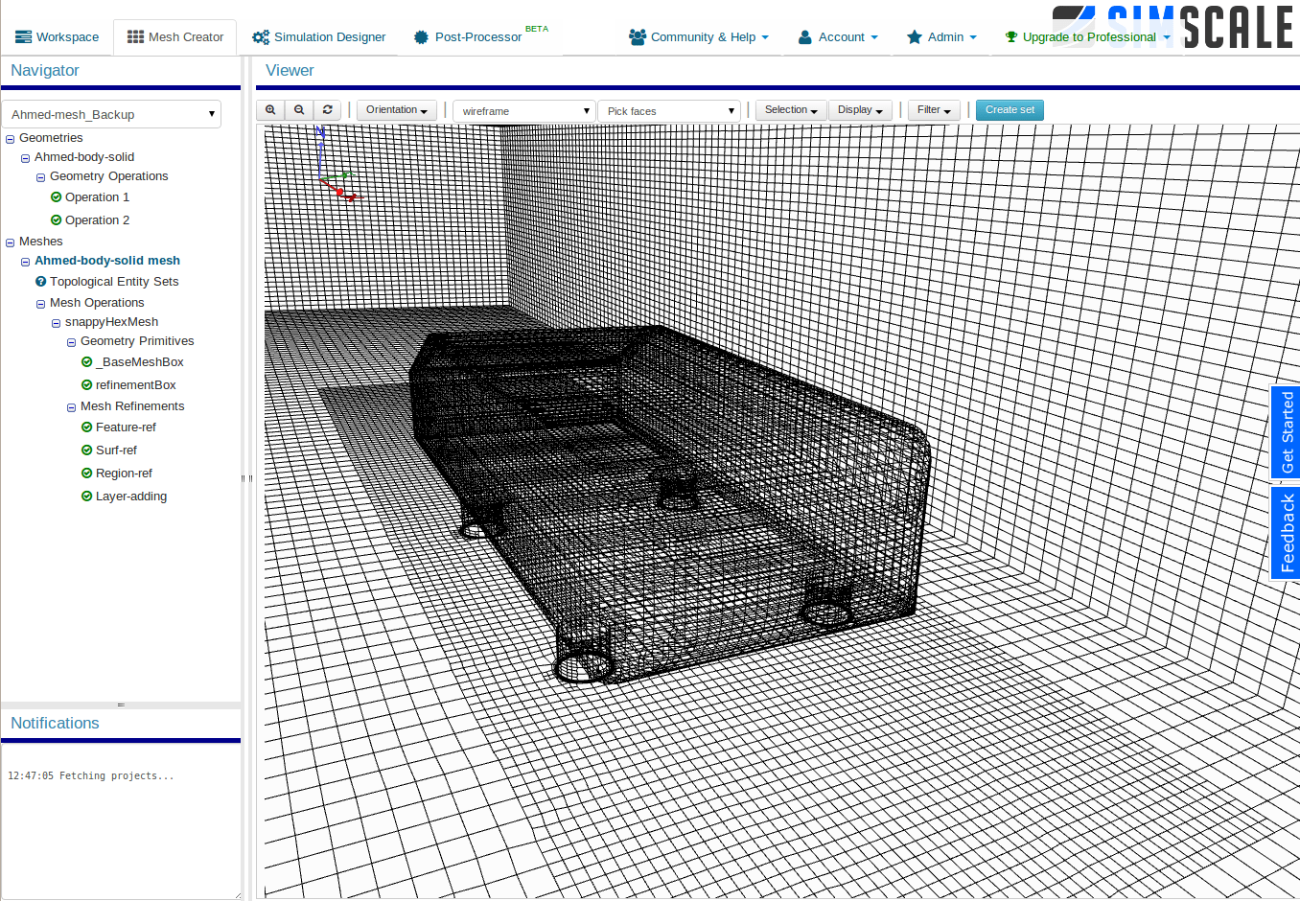Click the refresh viewer icon
Viewport: 1300px width, 901px height.
(x=327, y=109)
